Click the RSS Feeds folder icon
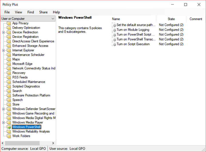206x152 pixels. pos(9,78)
